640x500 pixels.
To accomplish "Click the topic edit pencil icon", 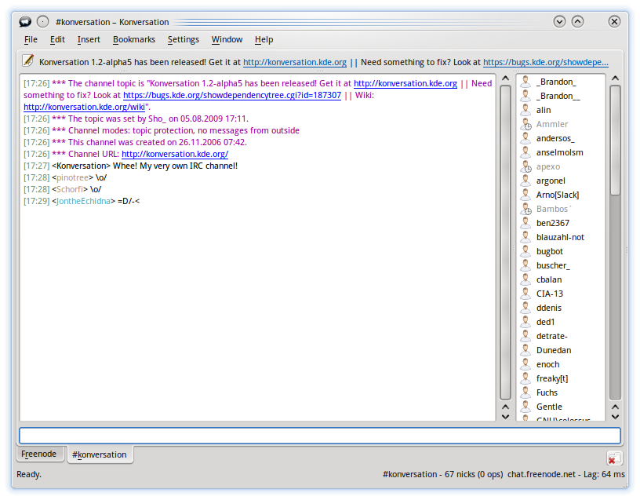I will coord(27,61).
